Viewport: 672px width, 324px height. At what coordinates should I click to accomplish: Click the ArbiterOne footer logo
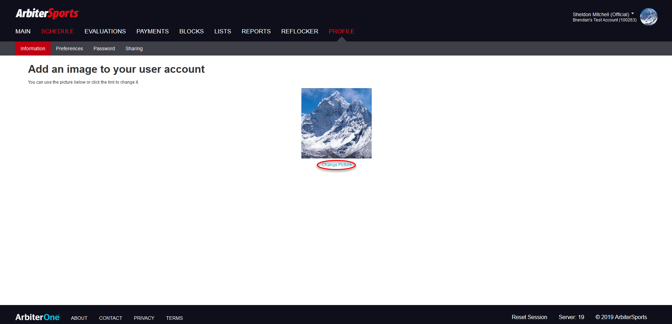[x=38, y=317]
